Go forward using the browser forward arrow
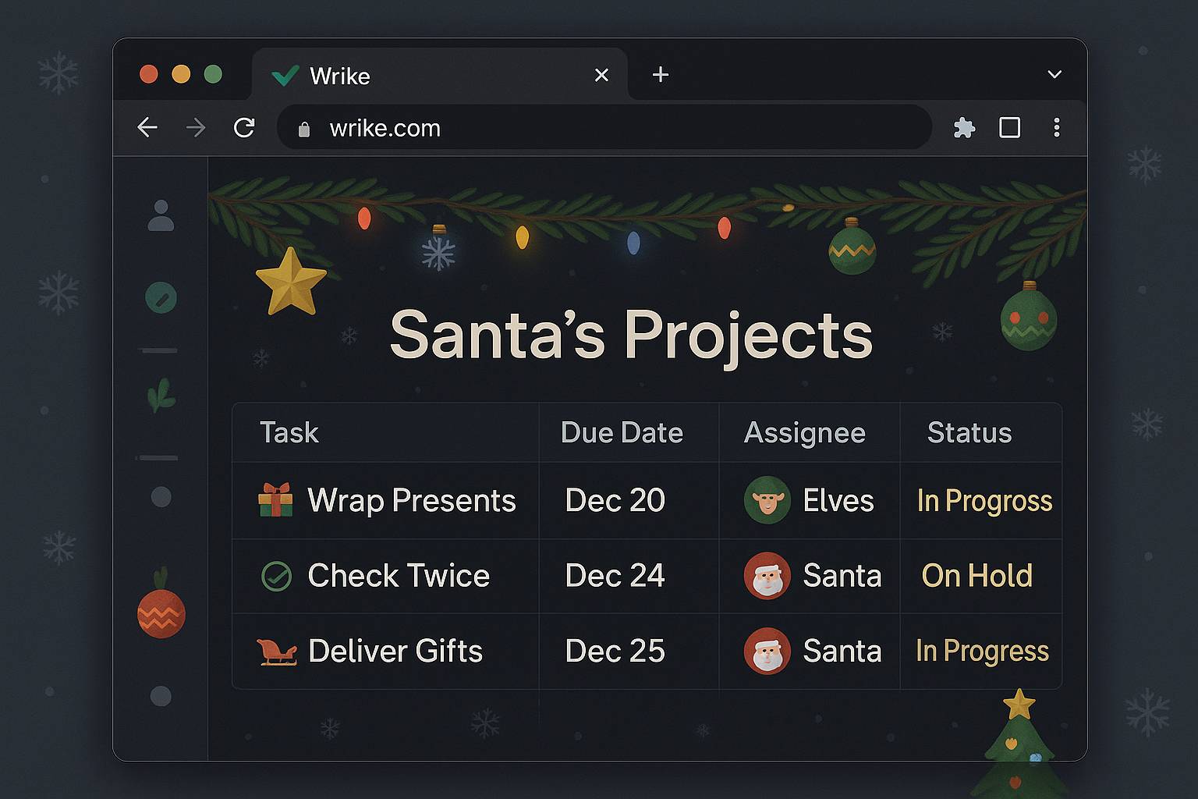Viewport: 1198px width, 799px height. coord(196,127)
